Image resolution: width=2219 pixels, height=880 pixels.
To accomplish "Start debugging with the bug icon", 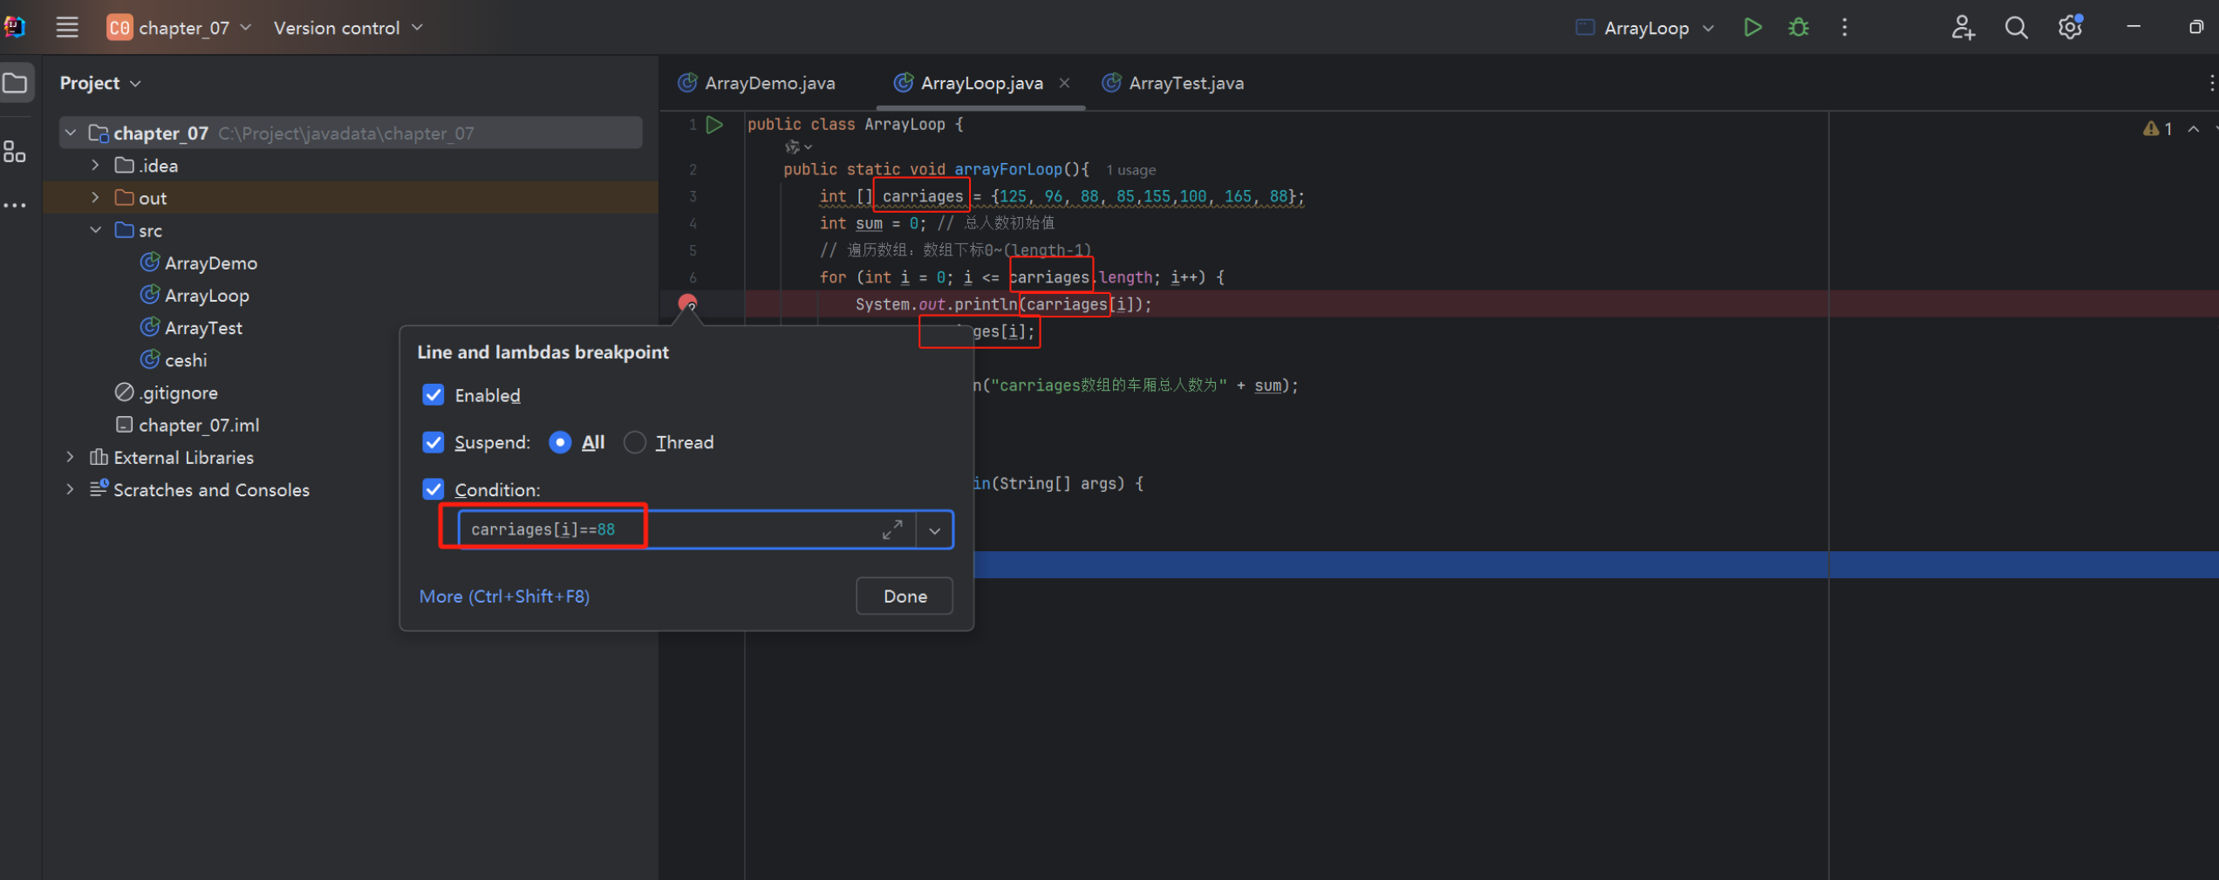I will coord(1799,28).
